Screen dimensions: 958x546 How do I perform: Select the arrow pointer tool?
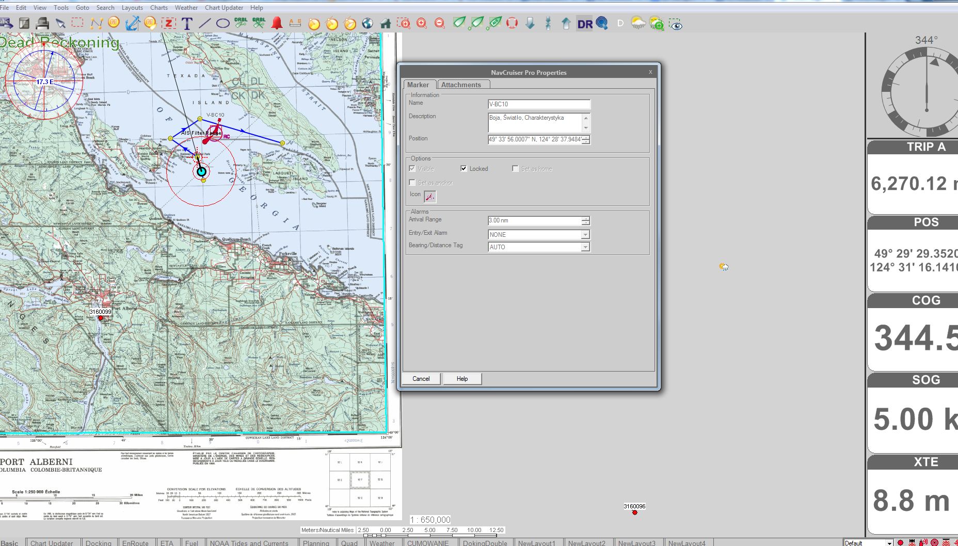(60, 23)
